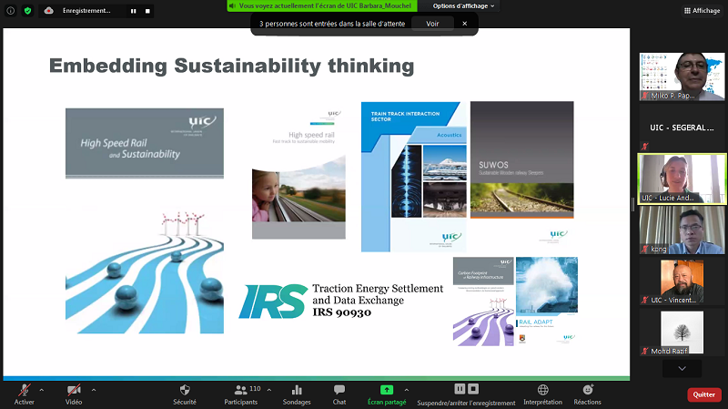
Task: Open video options arrow next to Vidéo
Action: click(x=93, y=389)
